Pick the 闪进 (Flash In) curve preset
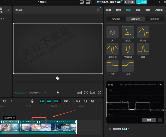The width and height of the screenshot is (166, 137). click(112, 66)
